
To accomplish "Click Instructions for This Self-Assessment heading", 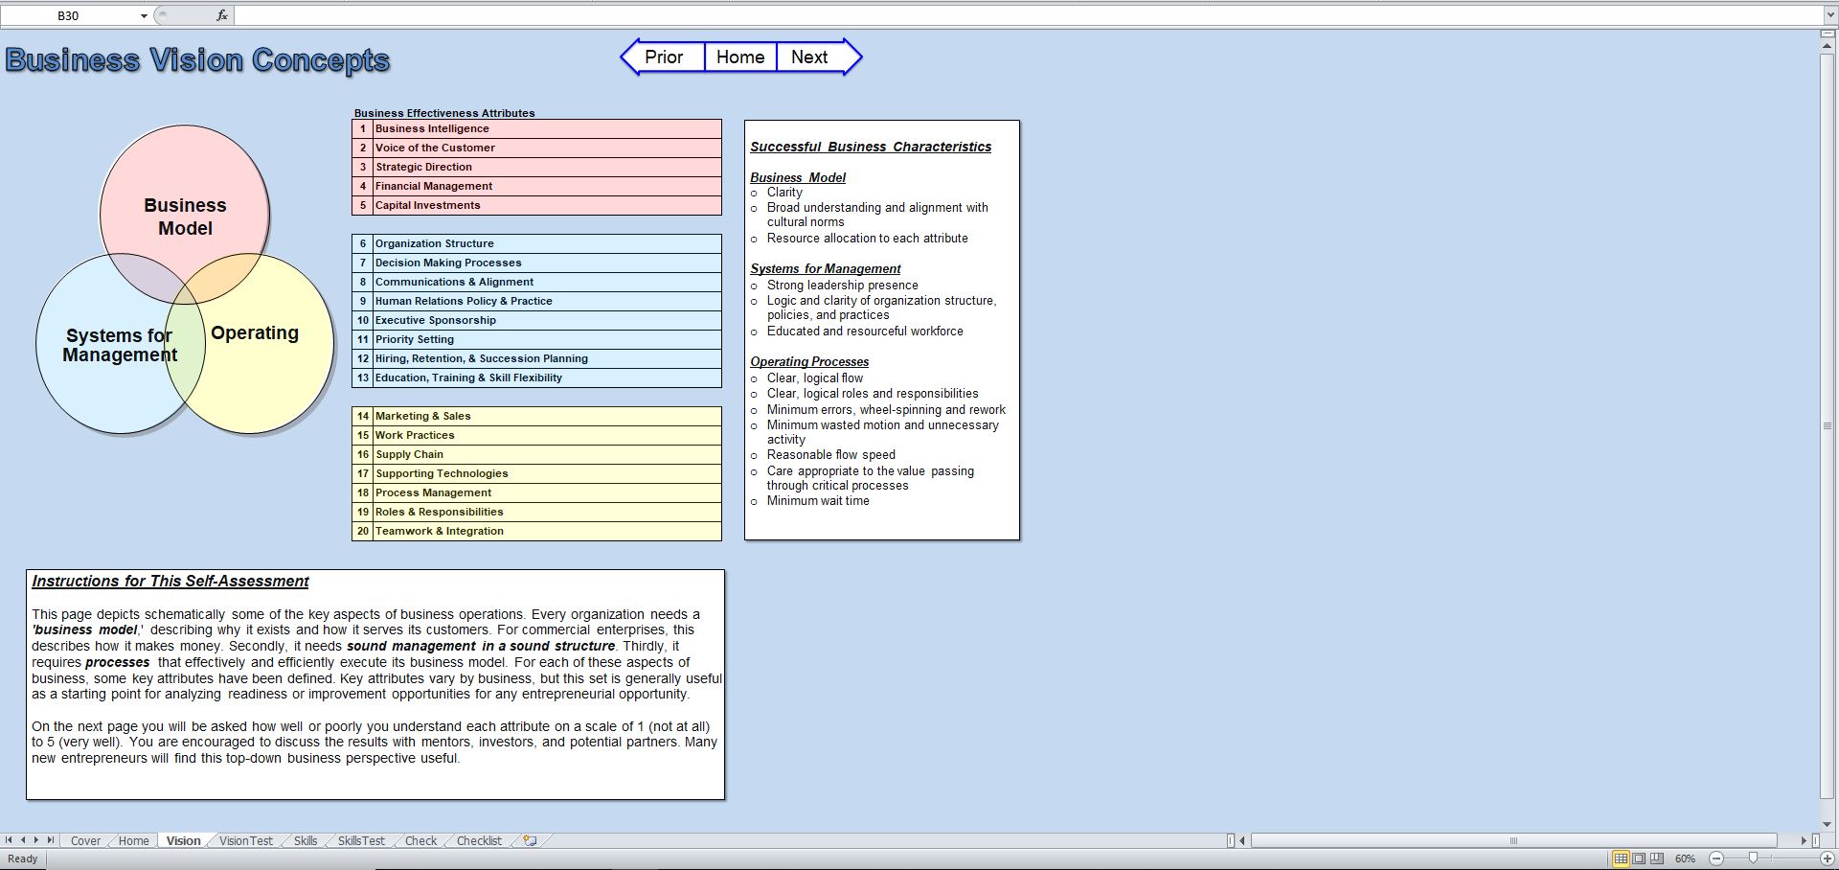I will coord(170,581).
